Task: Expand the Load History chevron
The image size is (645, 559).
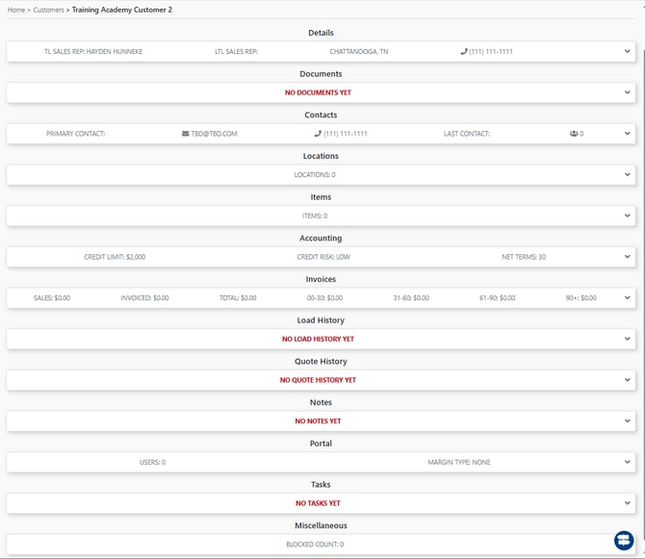Action: (x=628, y=339)
